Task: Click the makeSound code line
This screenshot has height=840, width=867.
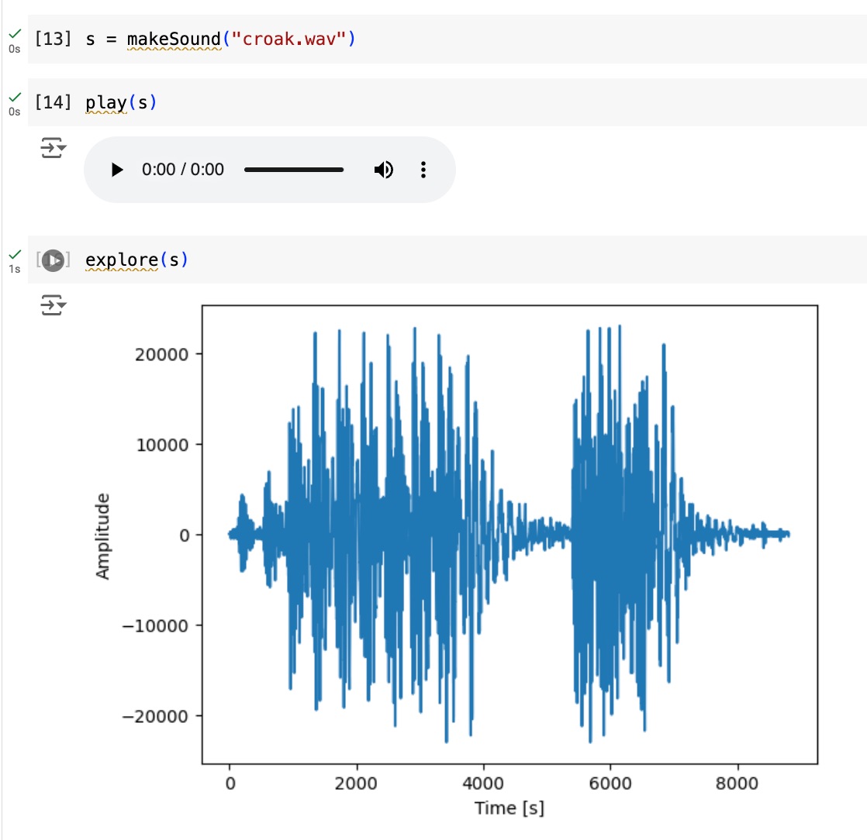Action: (220, 40)
